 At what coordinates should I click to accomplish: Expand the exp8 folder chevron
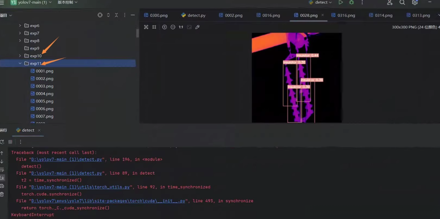tap(20, 41)
